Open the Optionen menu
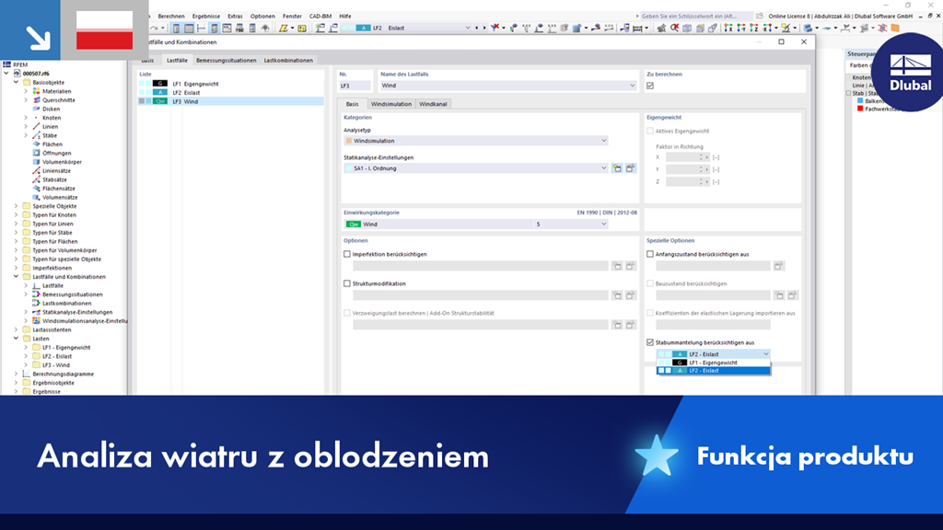 (261, 16)
